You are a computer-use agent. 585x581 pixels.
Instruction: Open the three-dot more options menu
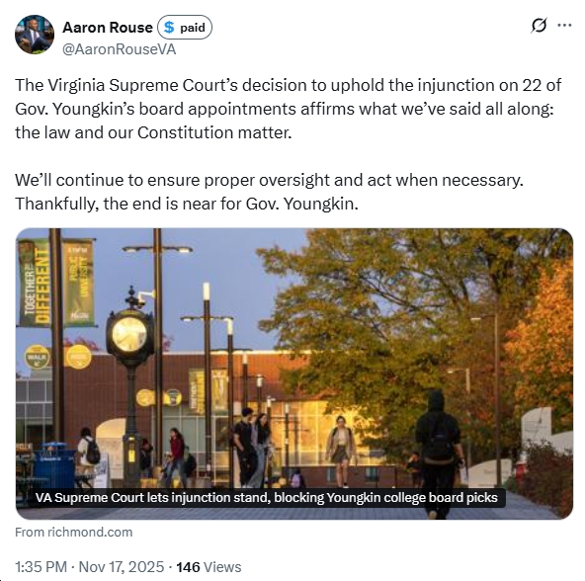coord(564,25)
